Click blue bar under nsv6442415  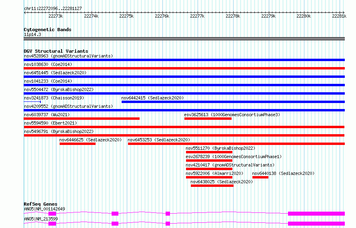[233, 102]
